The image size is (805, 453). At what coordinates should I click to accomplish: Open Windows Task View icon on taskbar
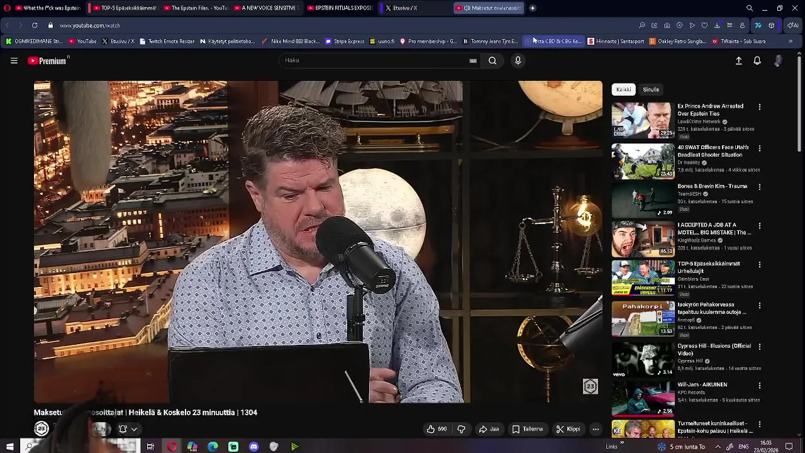point(150,447)
